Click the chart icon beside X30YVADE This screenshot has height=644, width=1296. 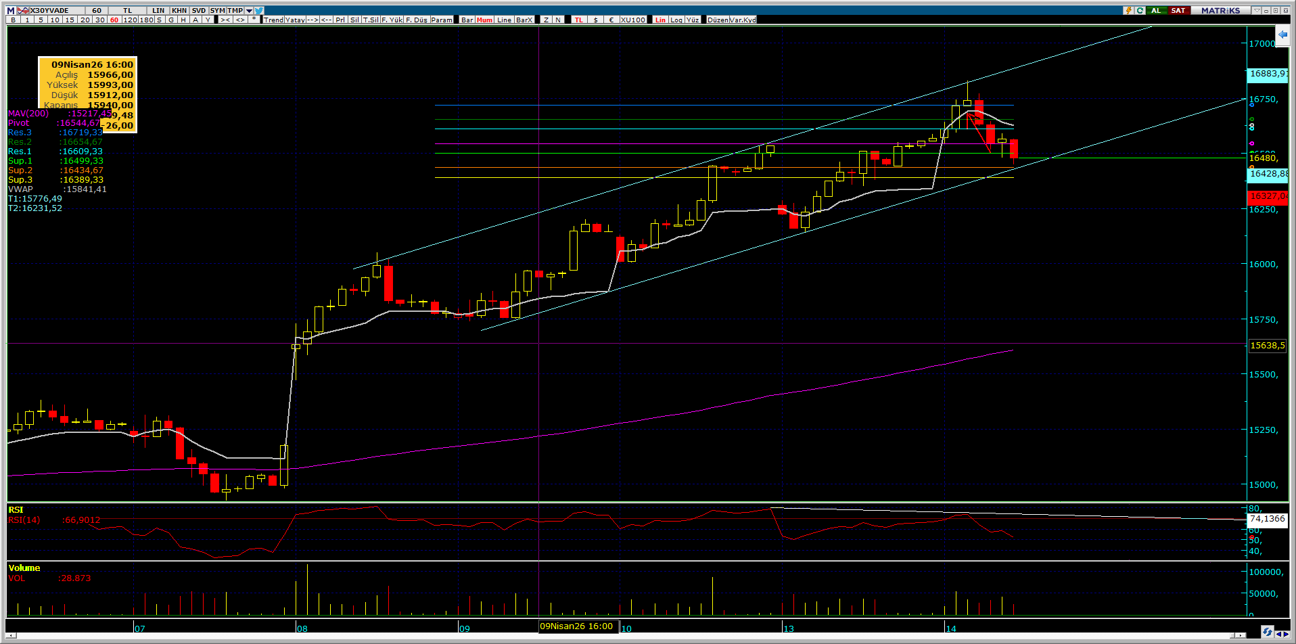[23, 10]
